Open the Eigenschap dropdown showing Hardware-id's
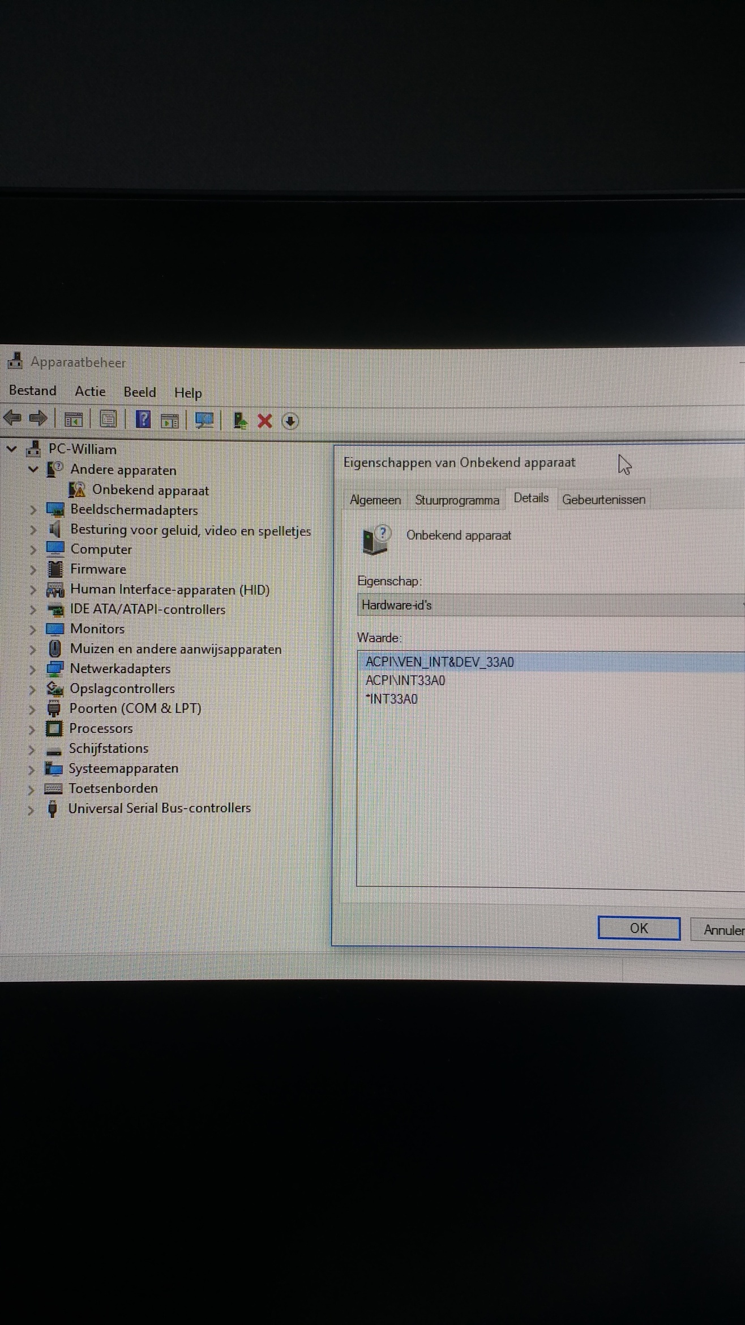 tap(551, 605)
